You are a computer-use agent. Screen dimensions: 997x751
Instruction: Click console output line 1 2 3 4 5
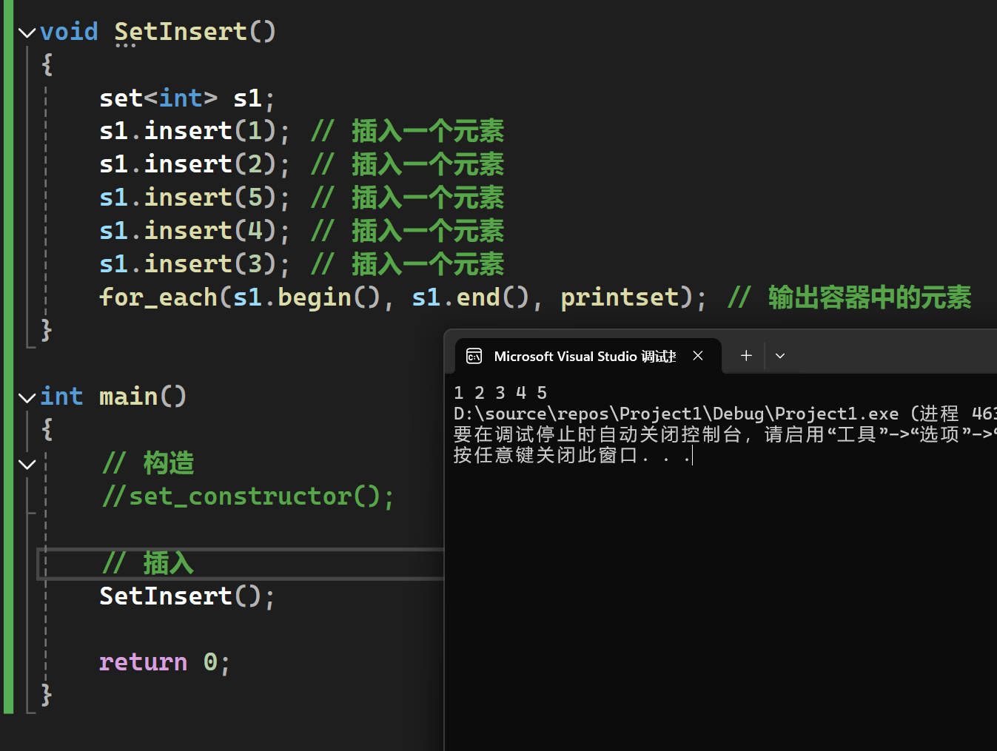pos(500,393)
